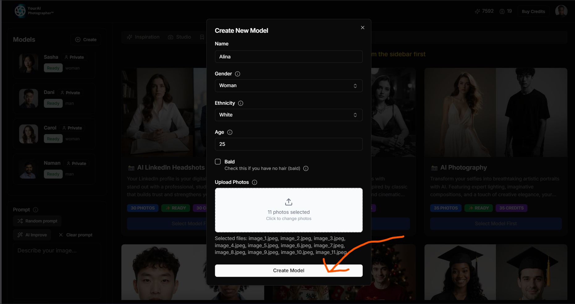The height and width of the screenshot is (304, 575).
Task: Open the Upload Photos info icon
Action: 254,182
